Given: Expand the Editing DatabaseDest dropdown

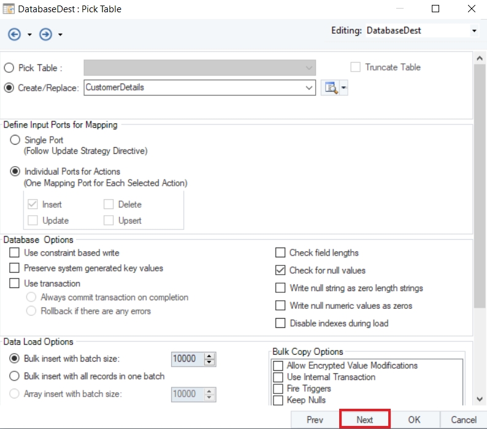Looking at the screenshot, I should pyautogui.click(x=474, y=31).
